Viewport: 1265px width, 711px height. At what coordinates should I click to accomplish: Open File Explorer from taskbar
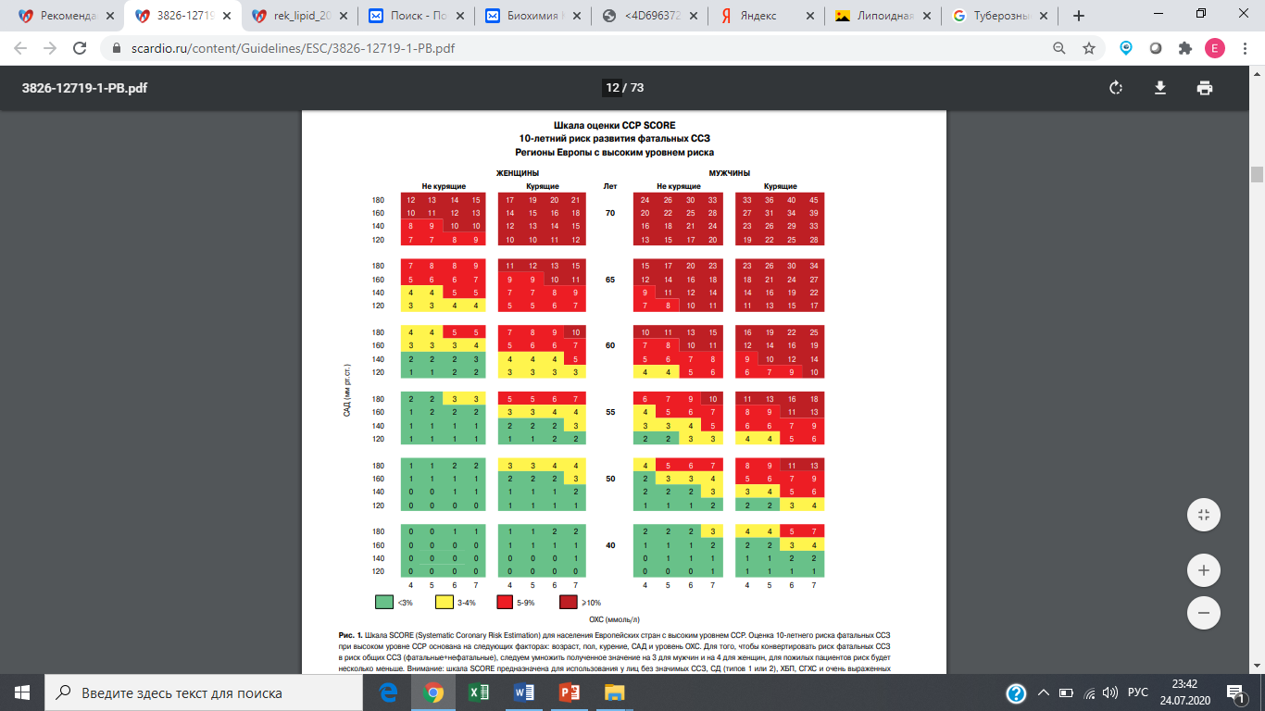614,692
